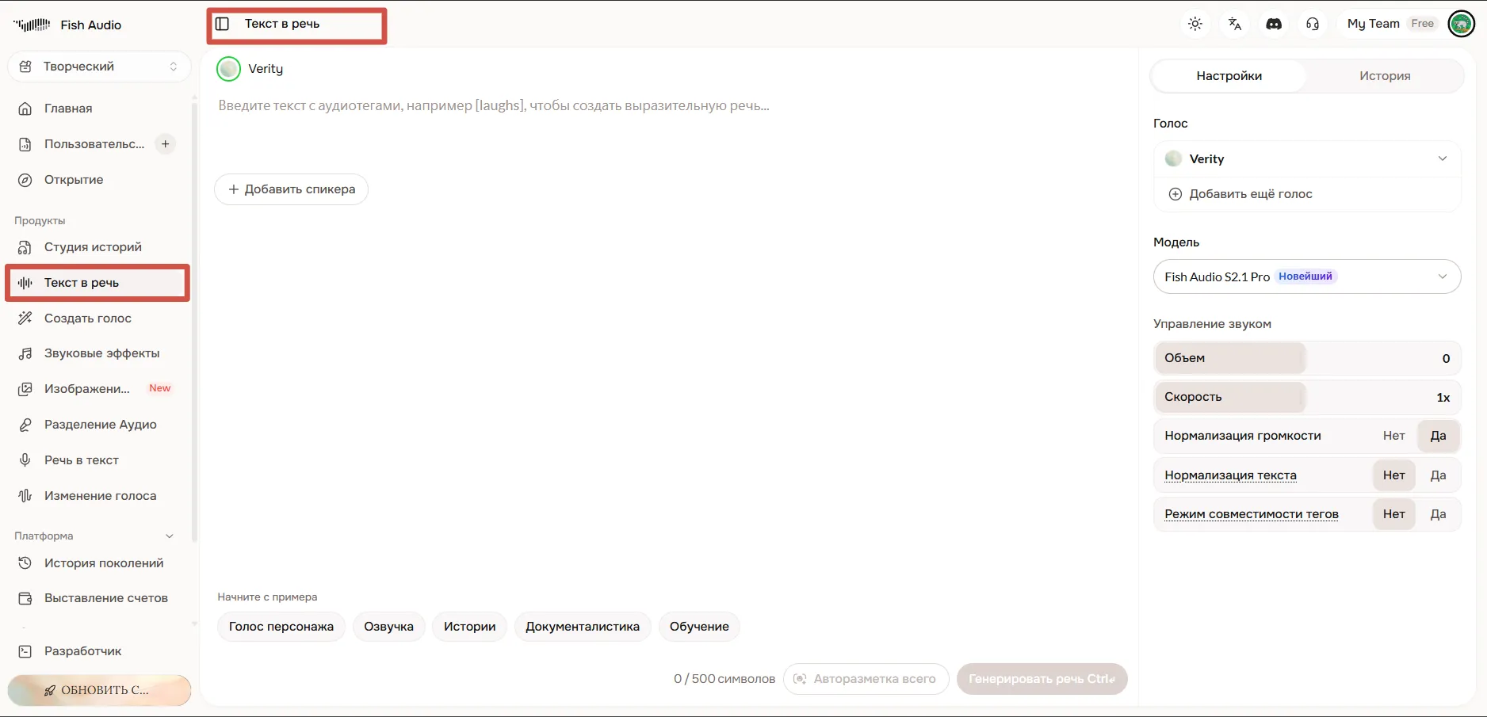This screenshot has width=1487, height=717.
Task: Click the История поколений clock icon
Action: (25, 563)
